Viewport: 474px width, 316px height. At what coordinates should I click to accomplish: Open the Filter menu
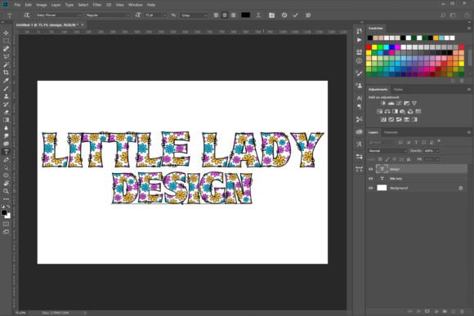[x=97, y=5]
